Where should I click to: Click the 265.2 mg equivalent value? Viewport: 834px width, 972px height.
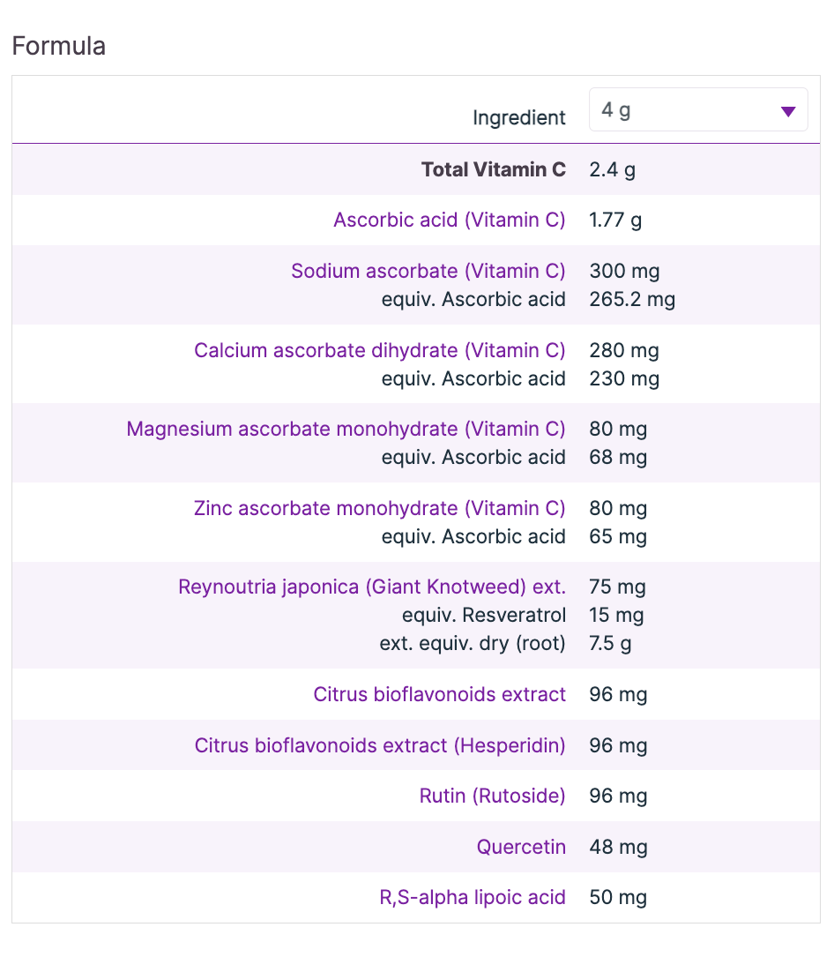632,299
